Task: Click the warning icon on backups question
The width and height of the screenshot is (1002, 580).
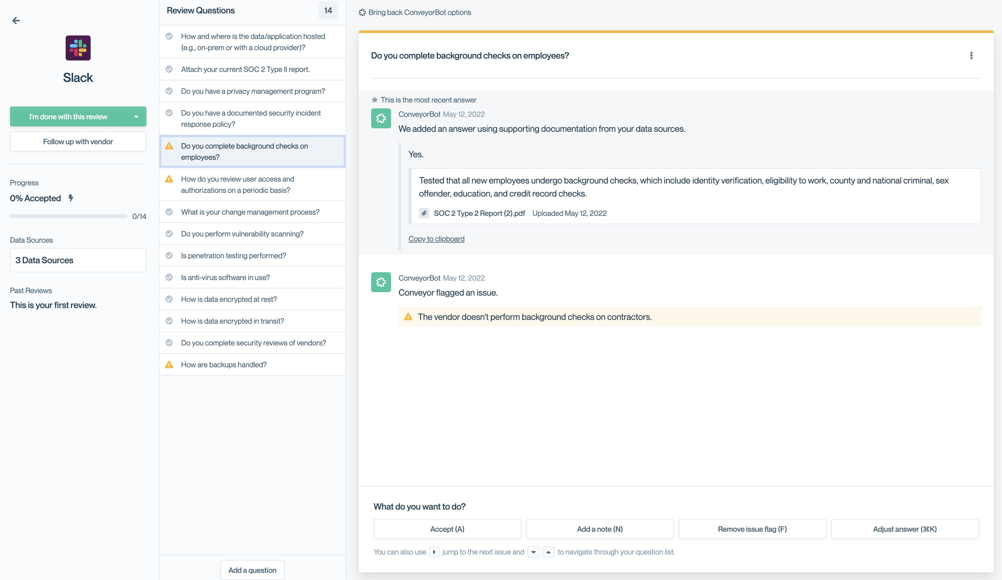Action: pos(169,364)
